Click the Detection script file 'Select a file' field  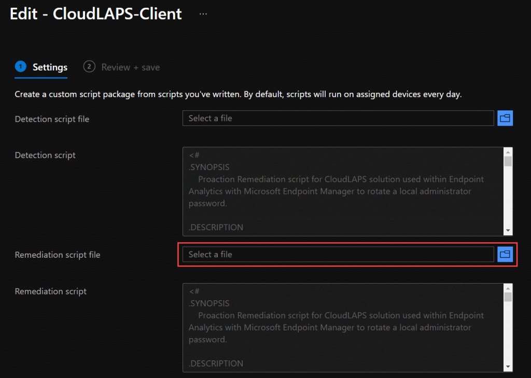(338, 118)
